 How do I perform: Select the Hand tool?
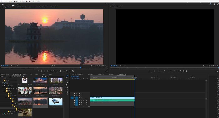(67, 92)
